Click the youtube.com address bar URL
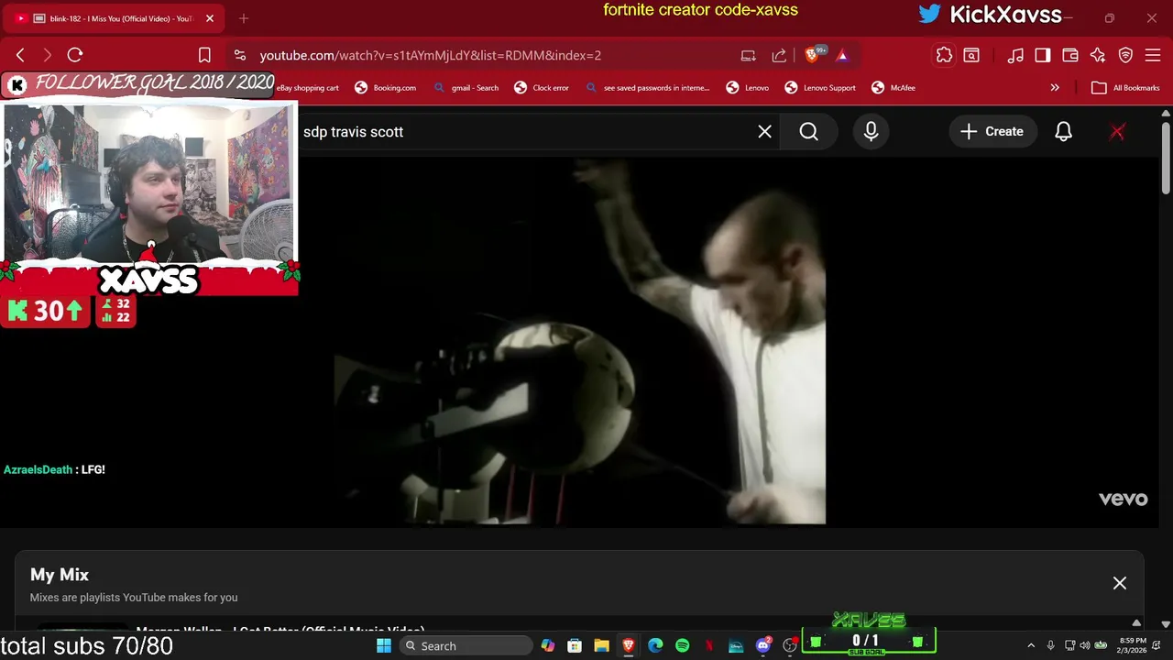The height and width of the screenshot is (660, 1173). [x=430, y=55]
